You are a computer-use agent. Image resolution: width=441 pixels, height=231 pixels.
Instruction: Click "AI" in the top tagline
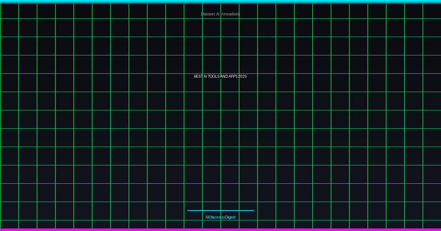point(218,14)
